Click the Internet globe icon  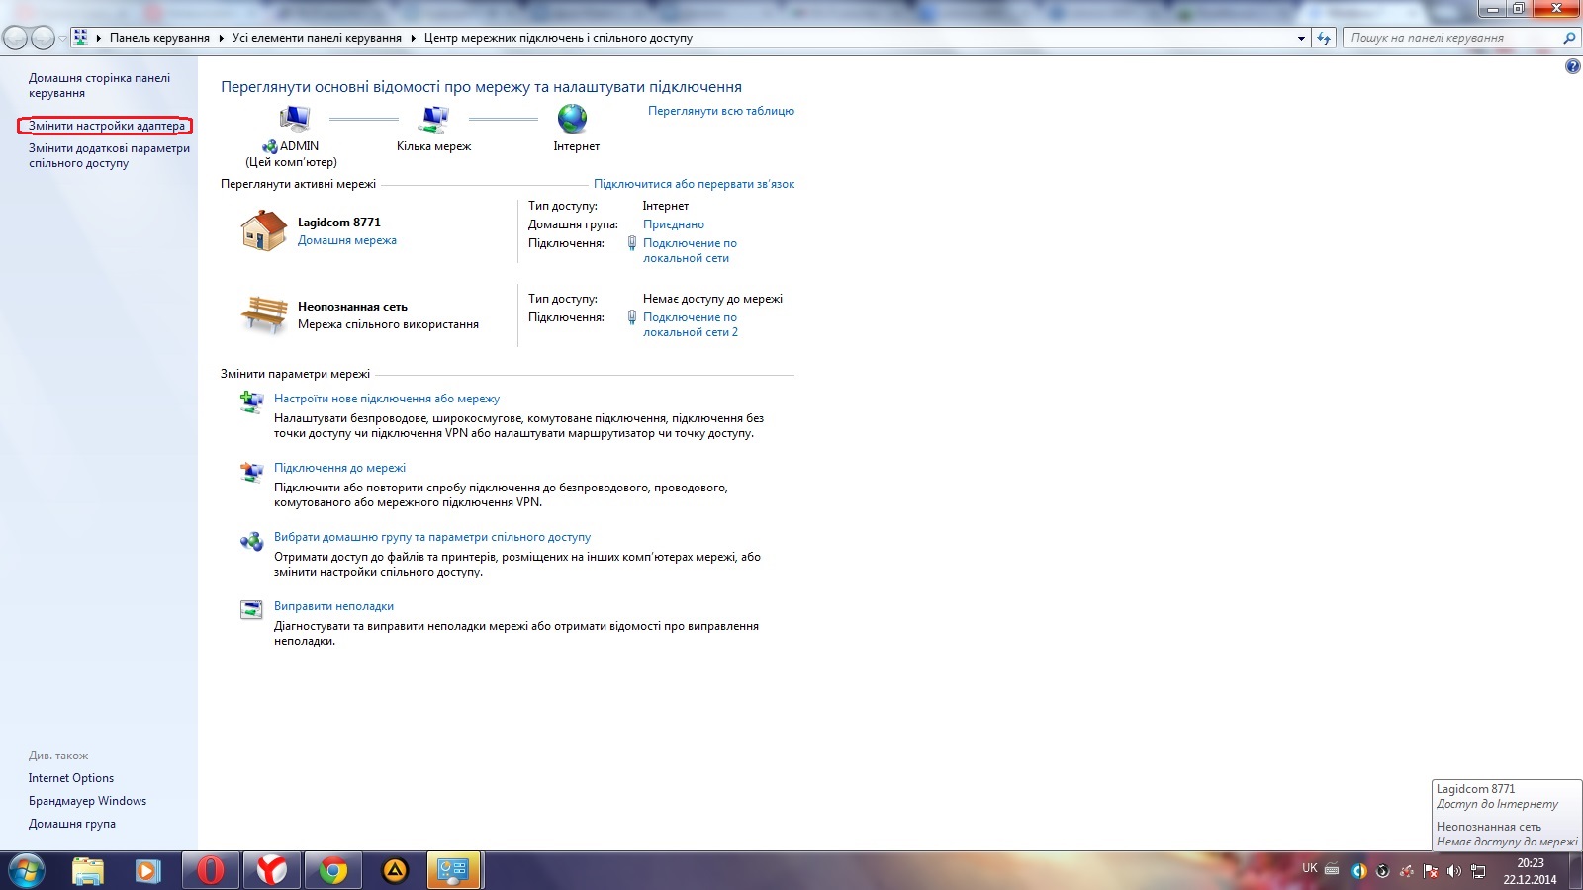pyautogui.click(x=572, y=120)
